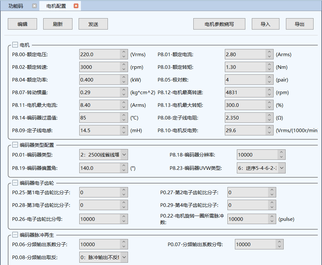The width and height of the screenshot is (322, 265).
Task: Click the 发送 button
Action: tap(93, 24)
